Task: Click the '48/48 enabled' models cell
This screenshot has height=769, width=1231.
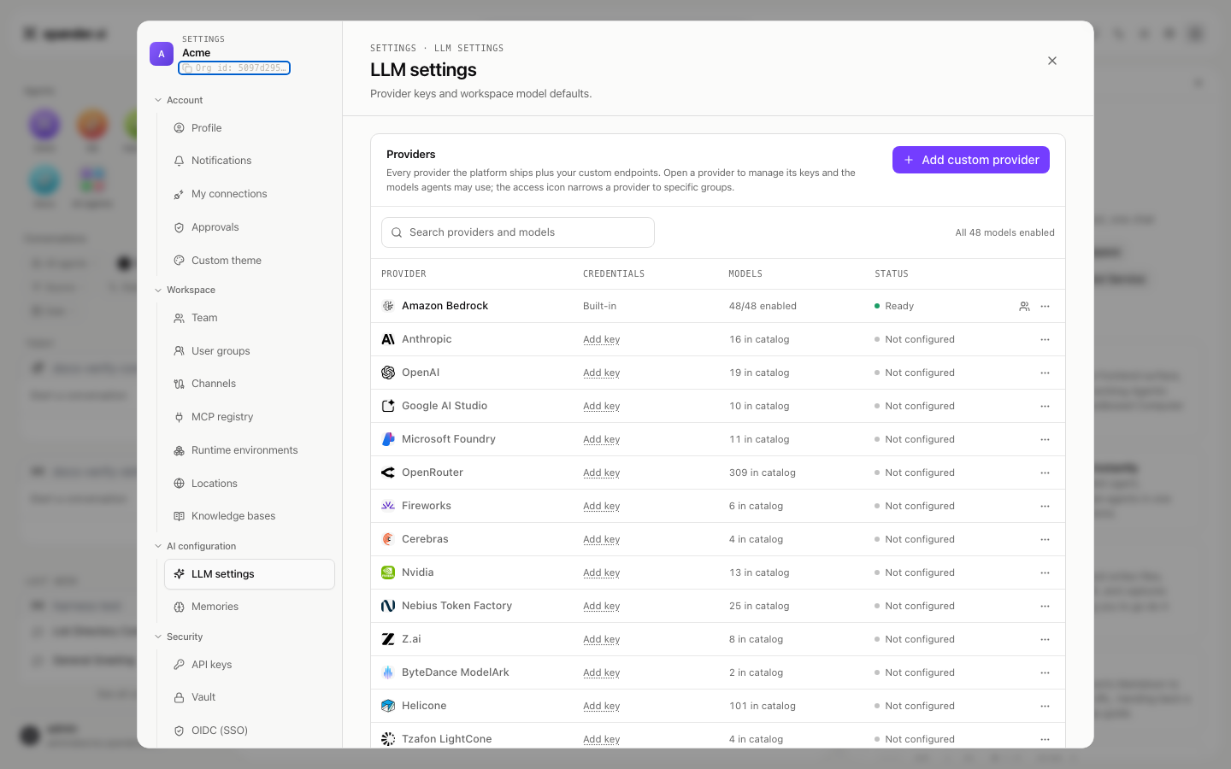Action: [x=763, y=306]
